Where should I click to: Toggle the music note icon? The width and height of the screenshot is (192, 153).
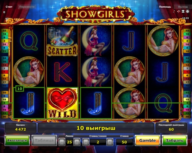[x=174, y=11]
